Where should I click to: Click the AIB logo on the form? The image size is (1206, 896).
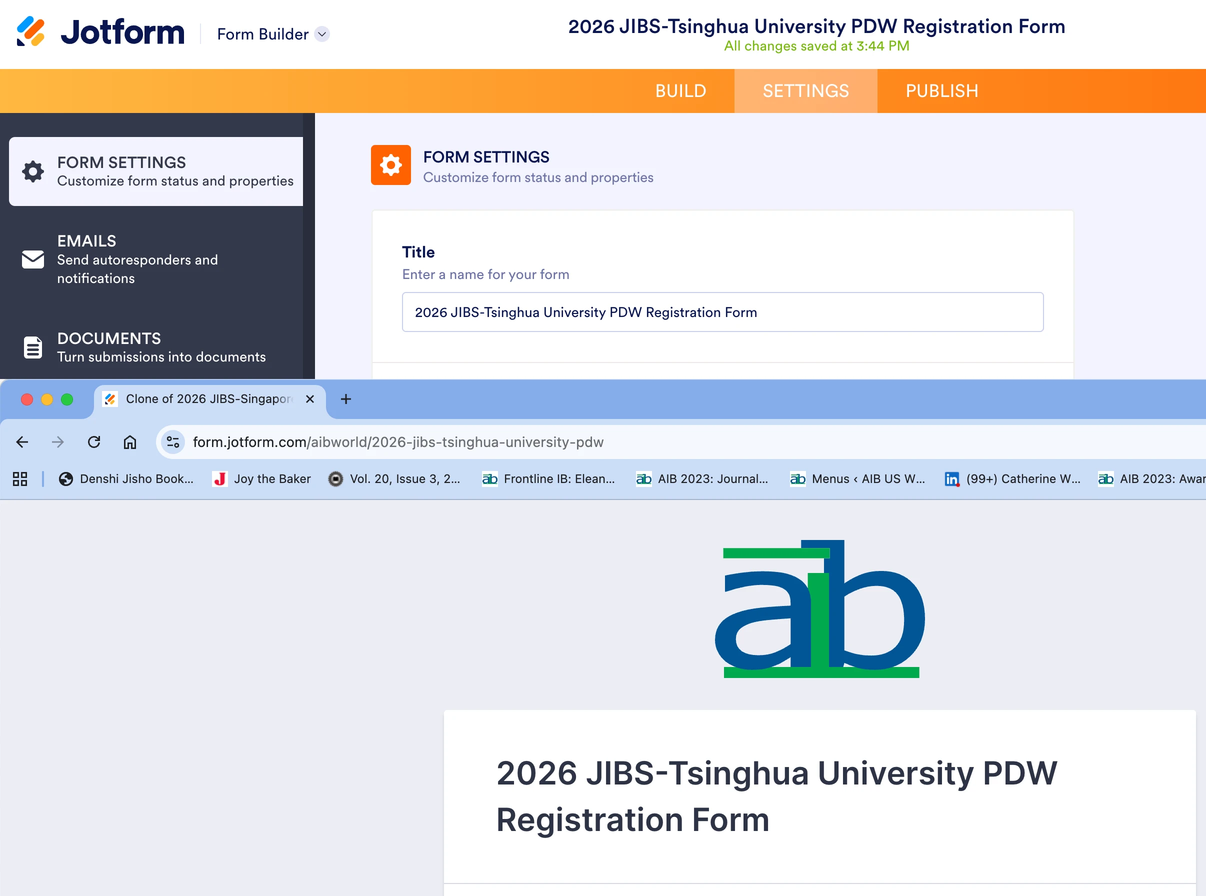click(821, 610)
